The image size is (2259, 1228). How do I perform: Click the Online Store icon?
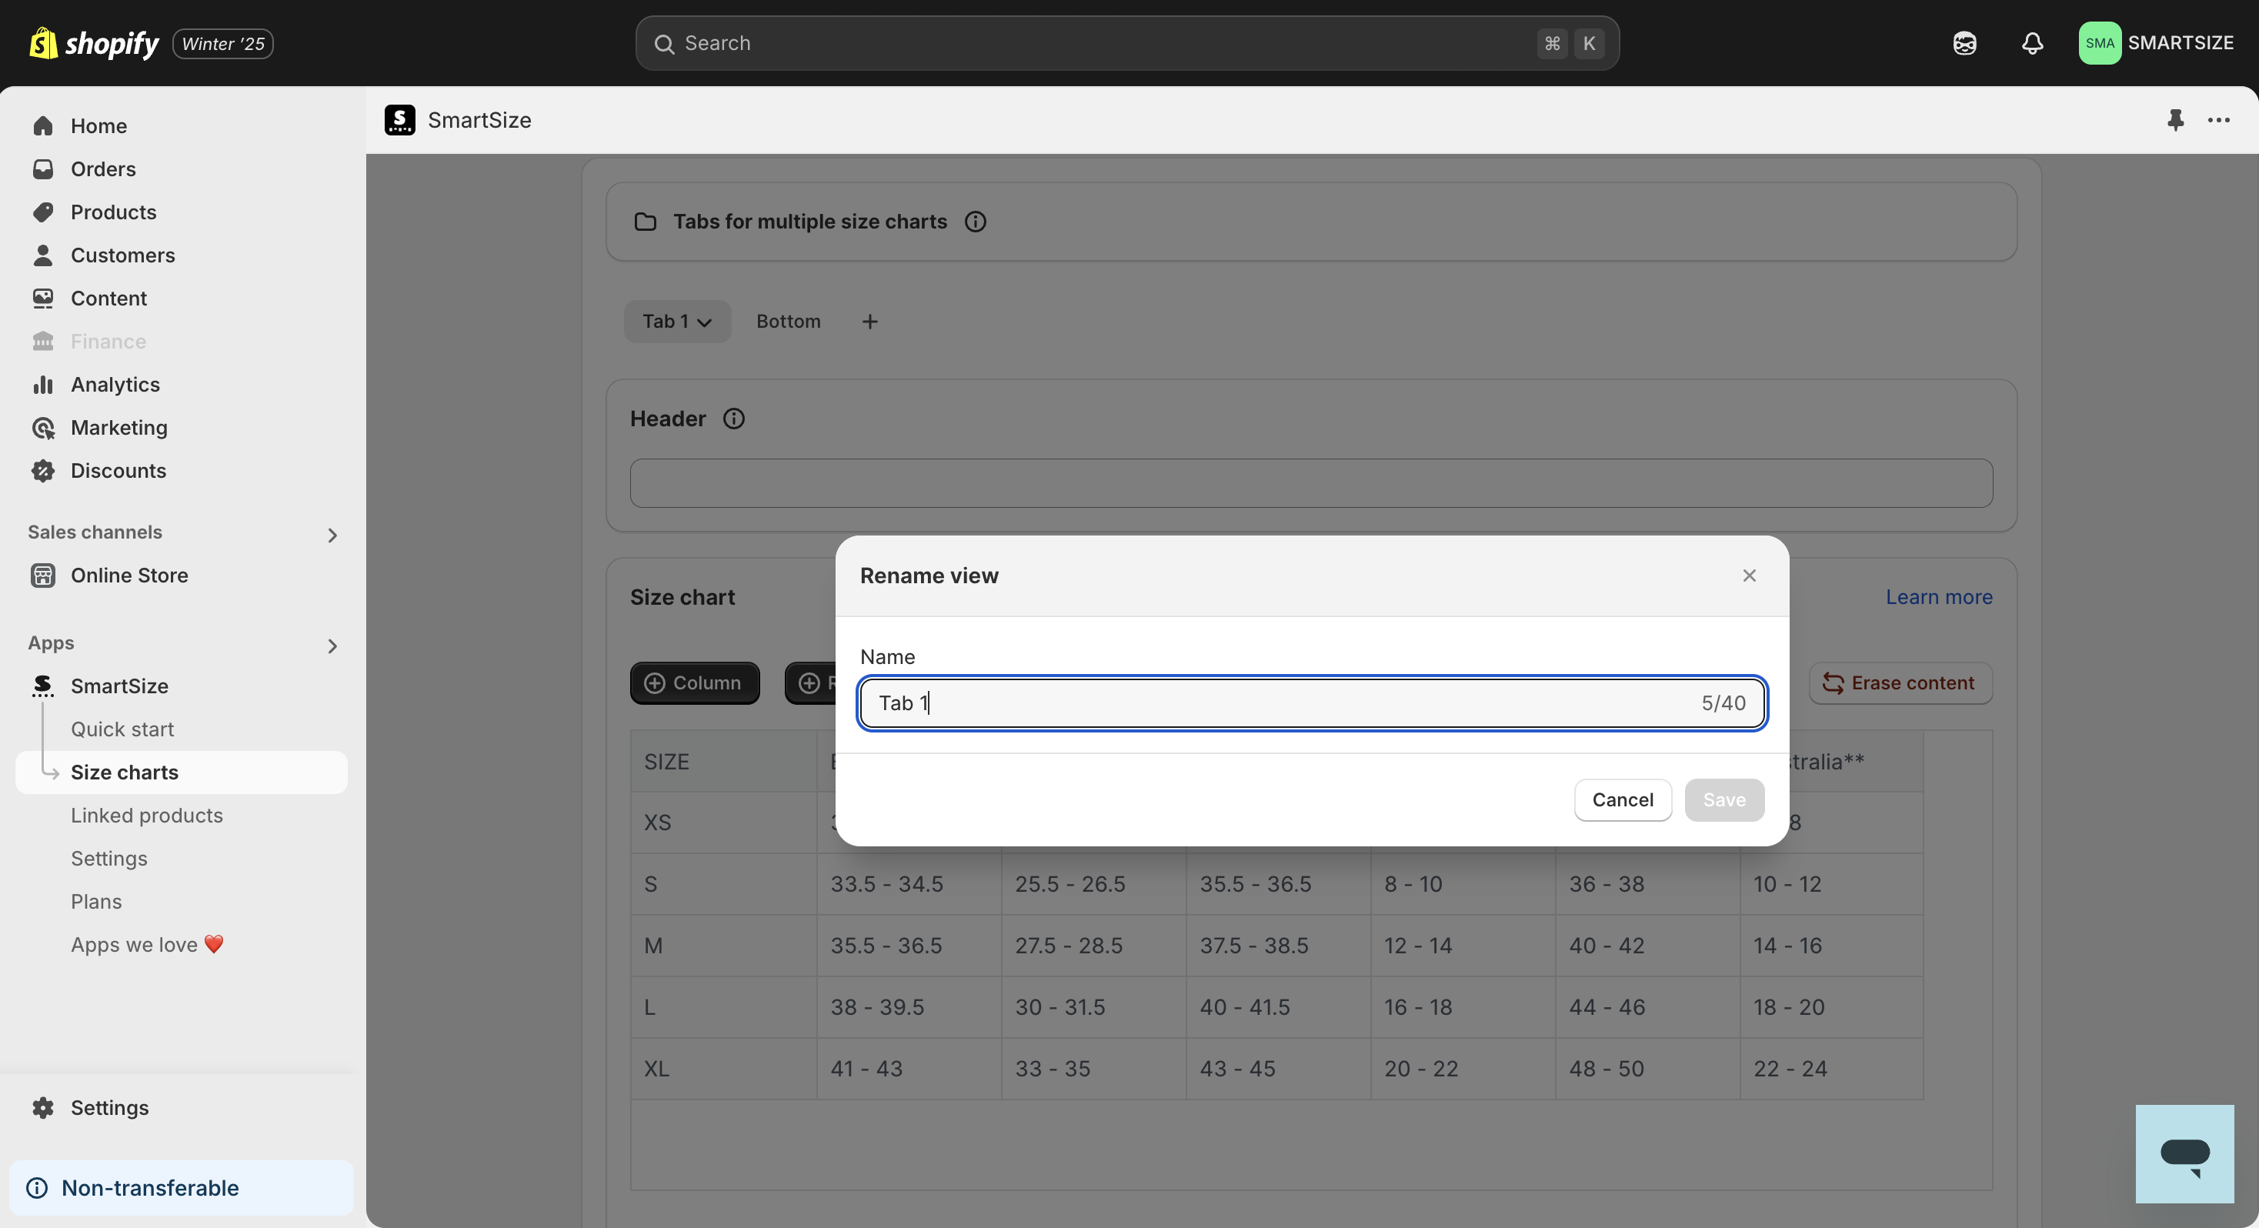pyautogui.click(x=43, y=576)
